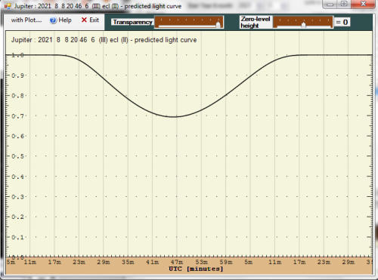Open the Help menu
378x280 pixels.
point(60,20)
